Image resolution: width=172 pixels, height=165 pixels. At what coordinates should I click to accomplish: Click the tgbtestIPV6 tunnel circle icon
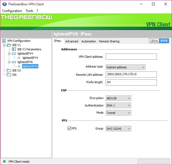tap(19, 66)
